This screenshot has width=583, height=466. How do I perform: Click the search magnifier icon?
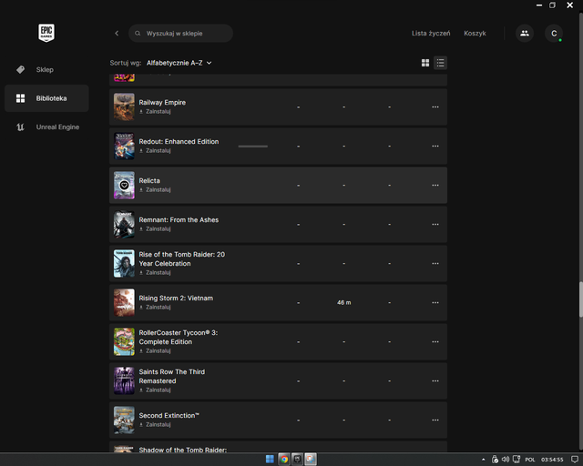tap(138, 34)
